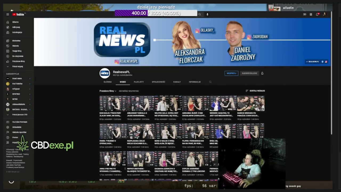The image size is (341, 192).
Task: Open Polubione filmy in the sidebar
Action: click(x=18, y=61)
